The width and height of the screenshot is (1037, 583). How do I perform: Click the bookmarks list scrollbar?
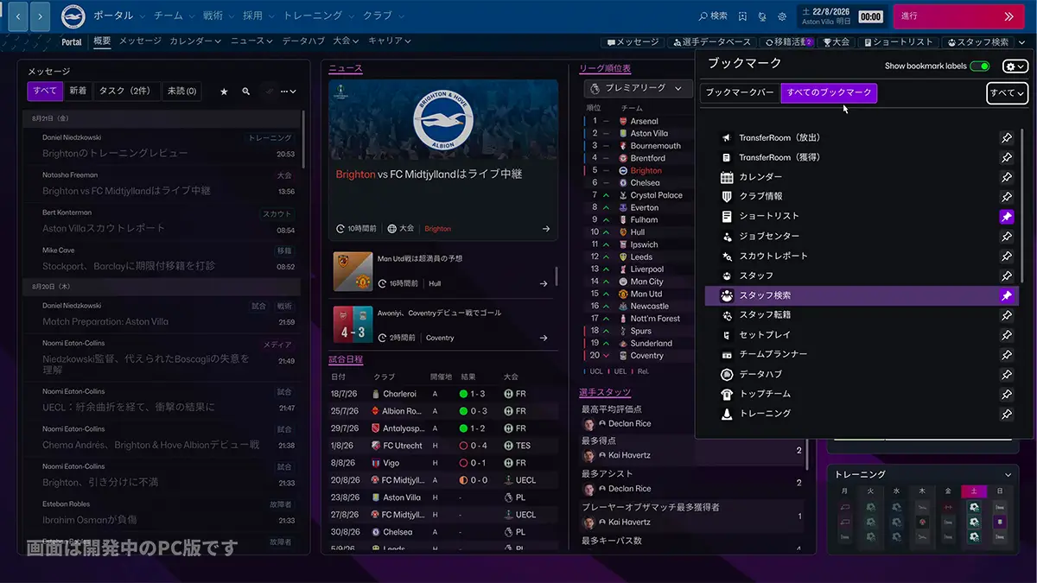tap(1023, 205)
